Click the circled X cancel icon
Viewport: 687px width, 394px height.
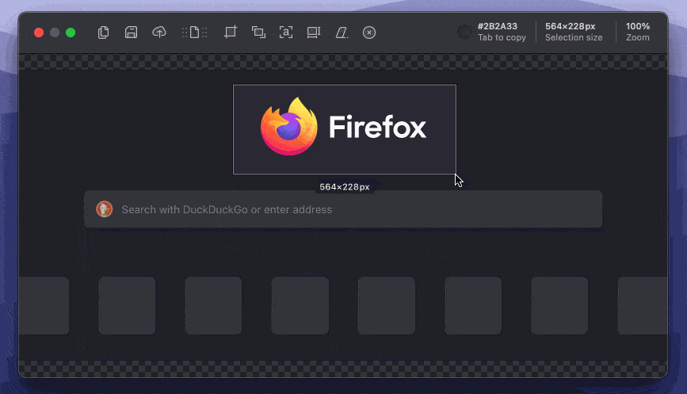click(369, 33)
